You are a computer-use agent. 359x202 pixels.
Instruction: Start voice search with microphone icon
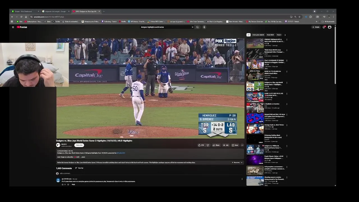coord(204,27)
